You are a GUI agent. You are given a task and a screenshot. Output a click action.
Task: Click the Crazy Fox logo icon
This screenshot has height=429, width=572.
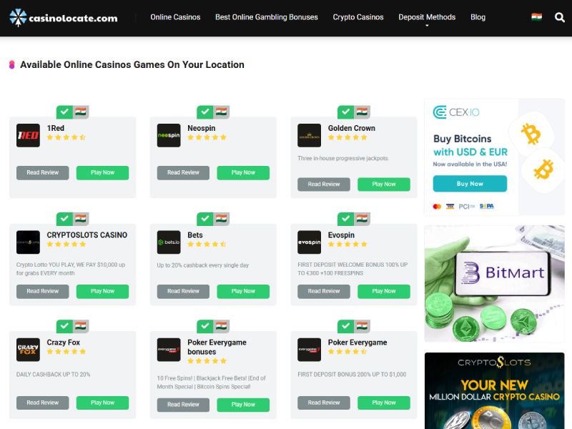(28, 350)
